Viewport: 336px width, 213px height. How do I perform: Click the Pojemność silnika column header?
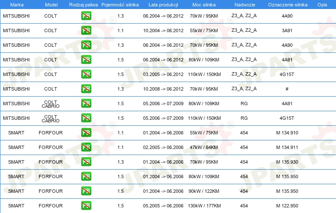click(x=120, y=5)
